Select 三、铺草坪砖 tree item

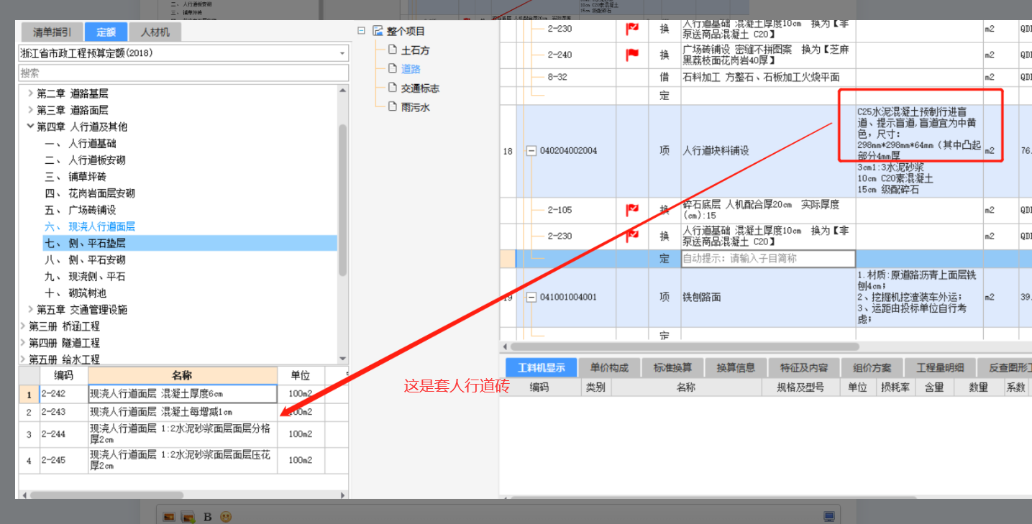pos(76,177)
